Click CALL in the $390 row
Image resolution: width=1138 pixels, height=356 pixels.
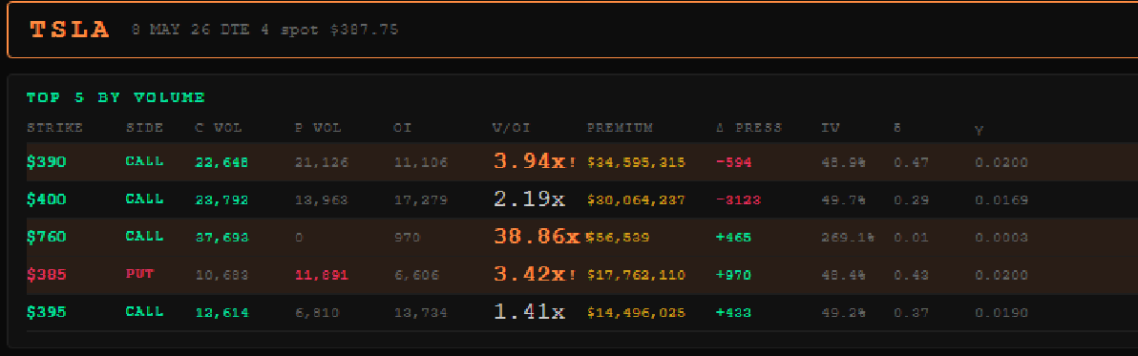[x=144, y=161]
